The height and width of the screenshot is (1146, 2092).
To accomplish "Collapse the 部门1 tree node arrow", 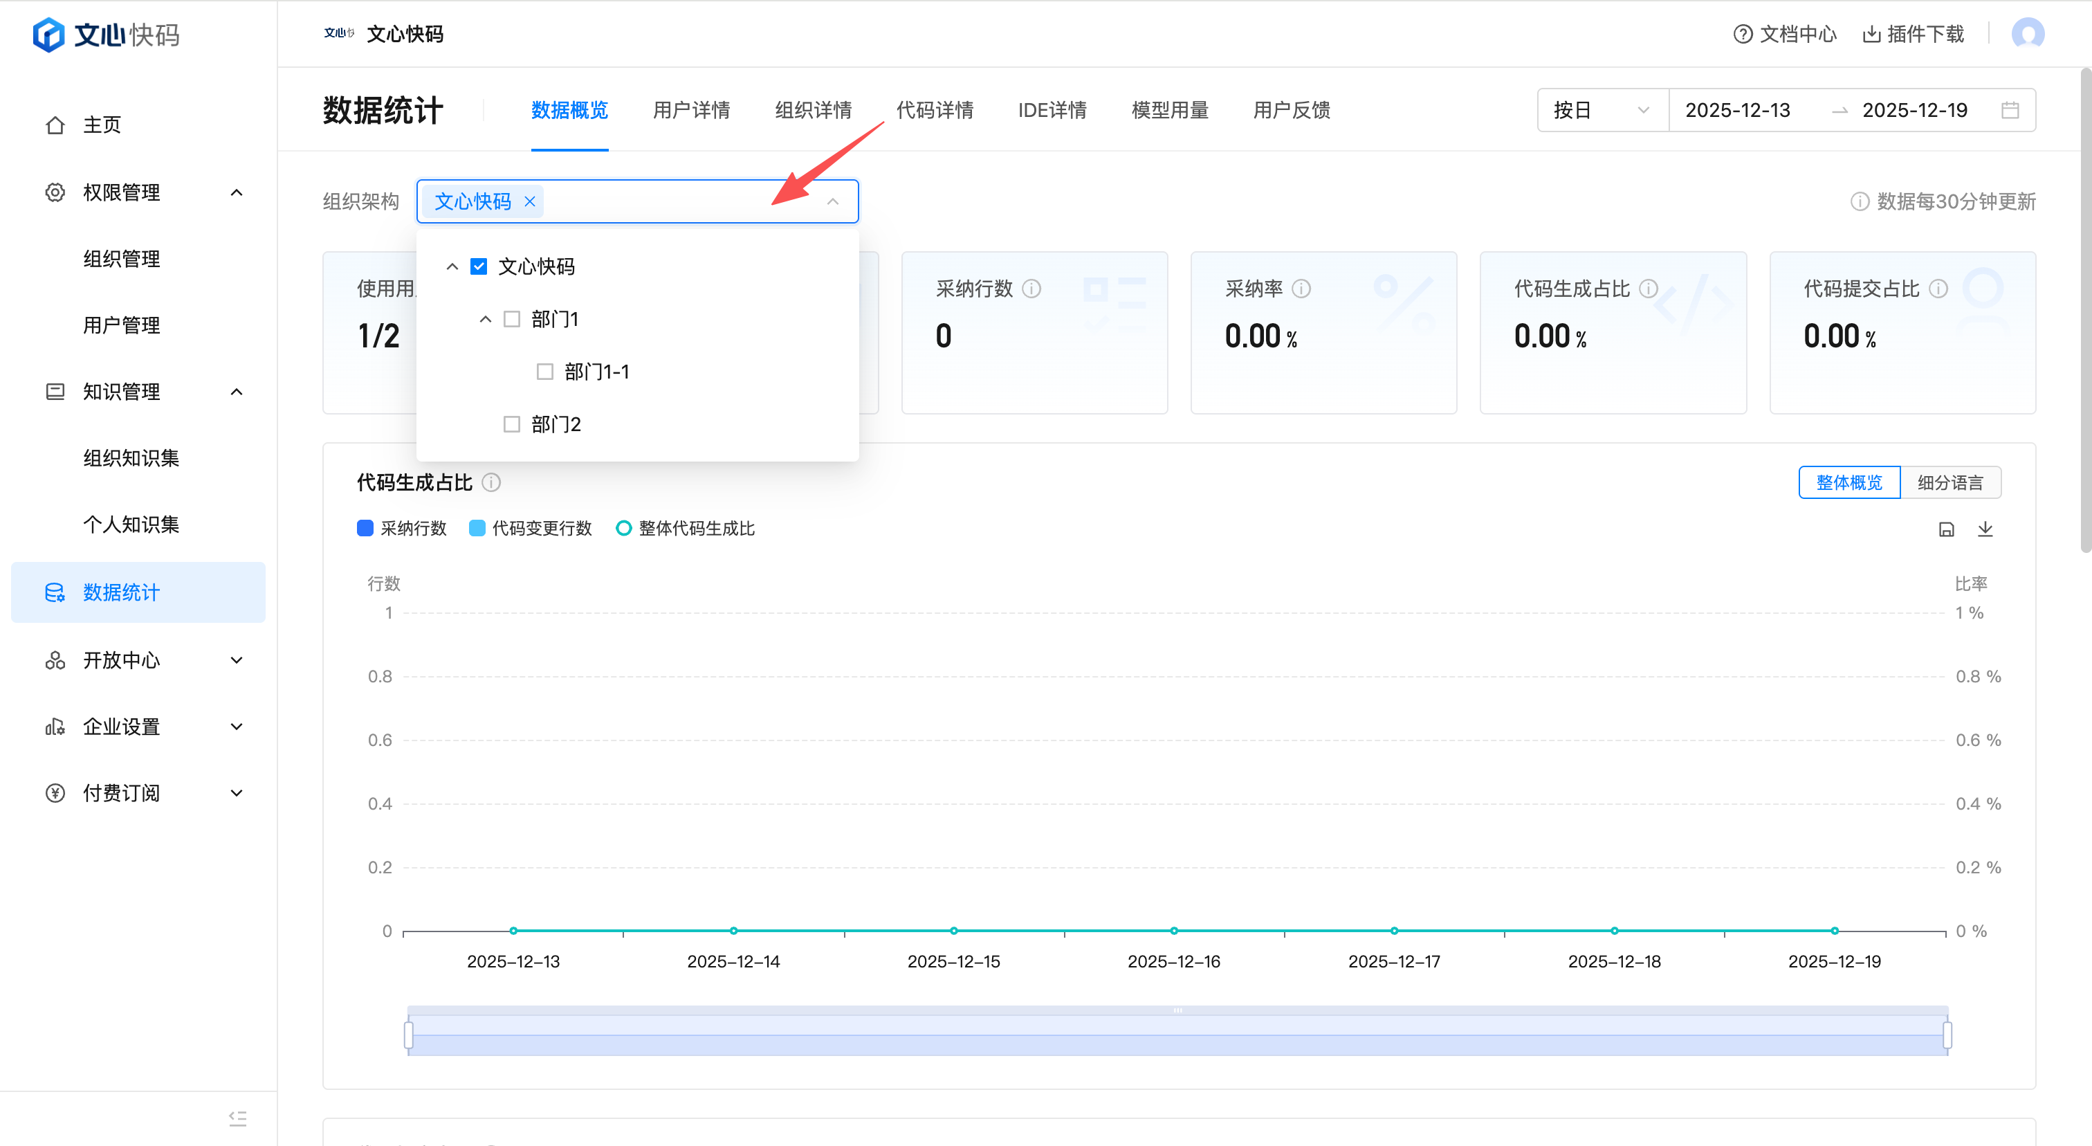I will point(486,319).
